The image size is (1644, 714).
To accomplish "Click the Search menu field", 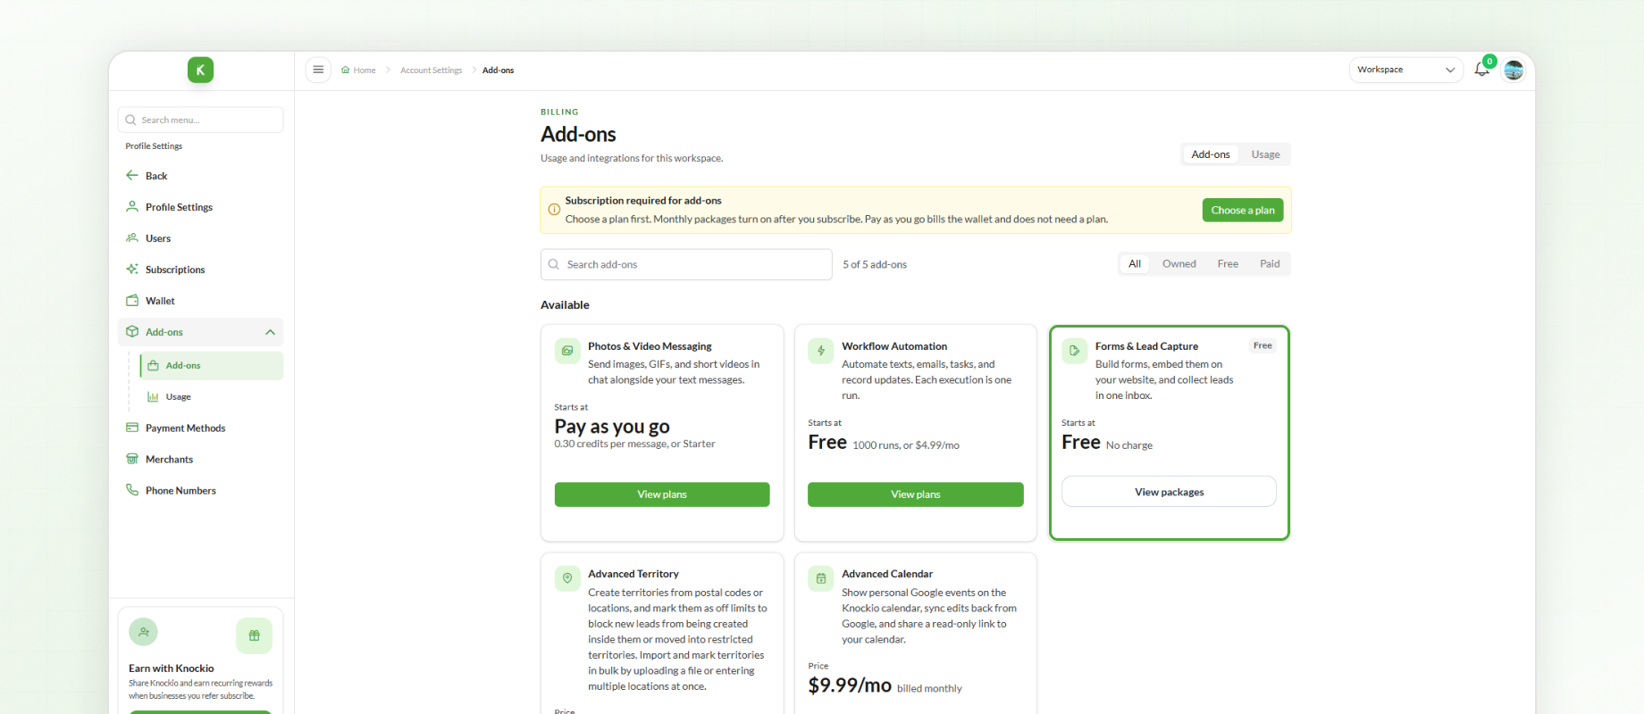I will pos(201,120).
